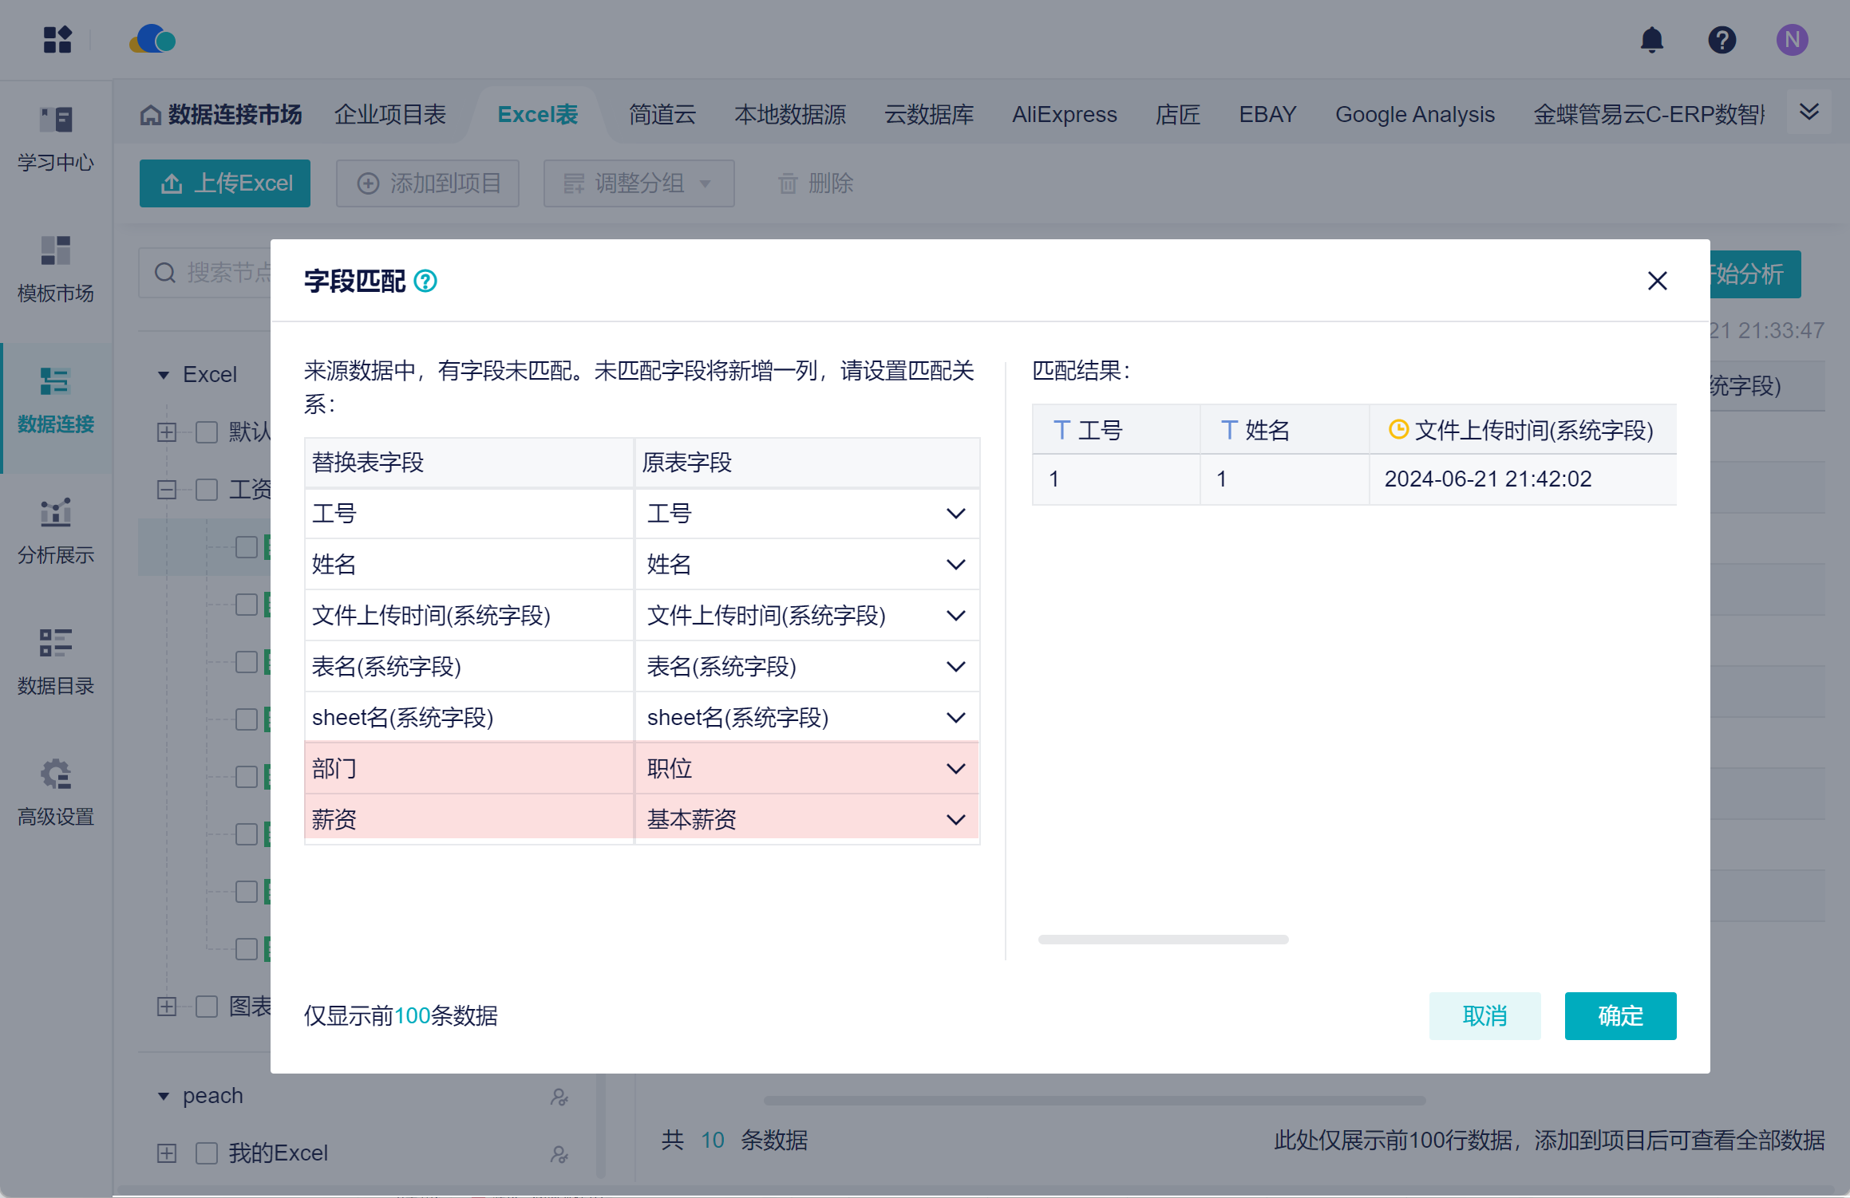Click the question mark help icon in the top bar
Image resolution: width=1850 pixels, height=1198 pixels.
pyautogui.click(x=1722, y=40)
